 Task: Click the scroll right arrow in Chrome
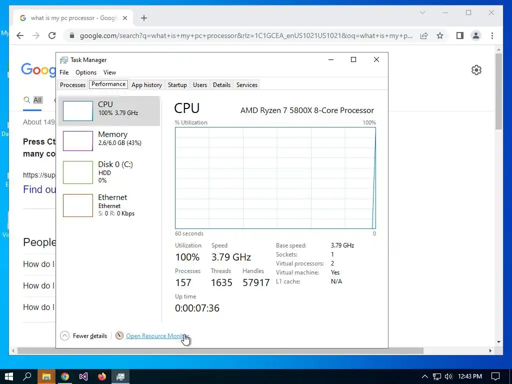(490, 350)
